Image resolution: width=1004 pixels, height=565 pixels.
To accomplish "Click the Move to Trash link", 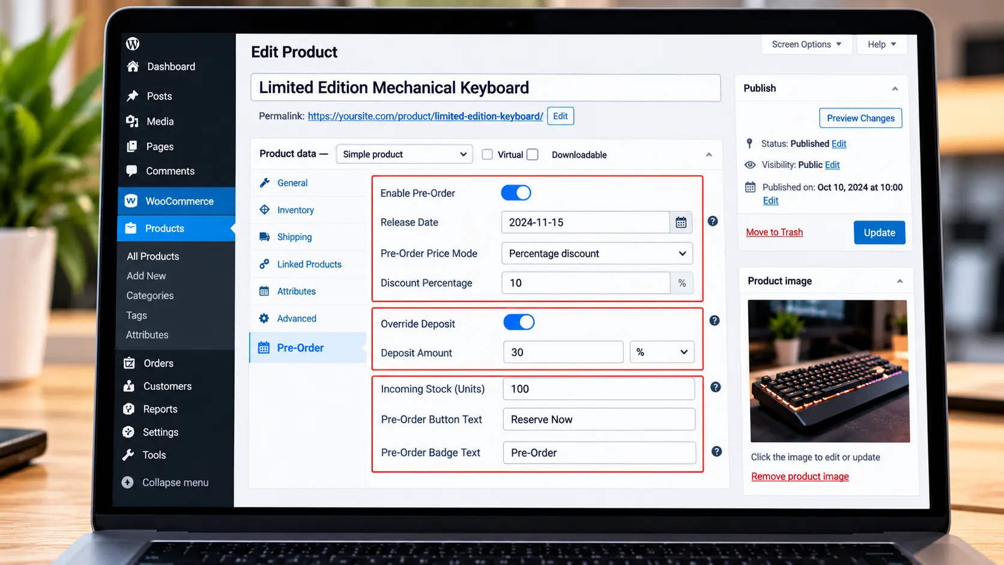I will click(774, 232).
